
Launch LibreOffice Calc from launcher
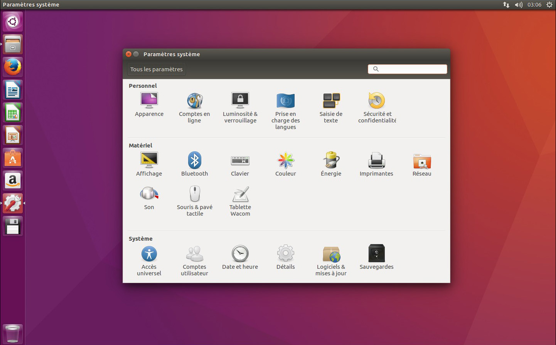click(x=13, y=112)
